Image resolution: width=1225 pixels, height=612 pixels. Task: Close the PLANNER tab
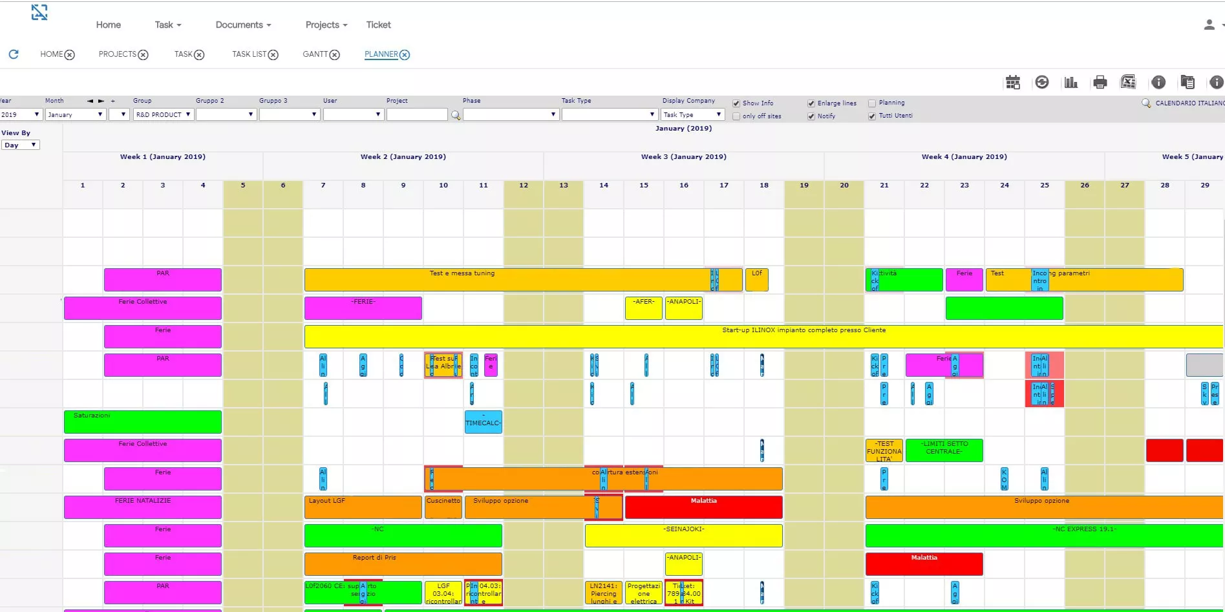405,55
